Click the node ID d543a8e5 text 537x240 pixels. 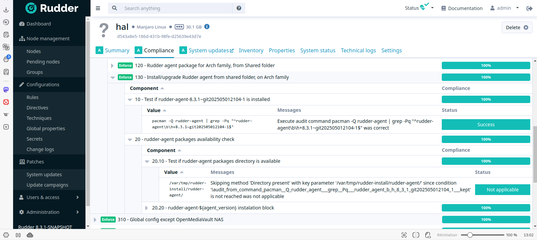click(x=159, y=36)
